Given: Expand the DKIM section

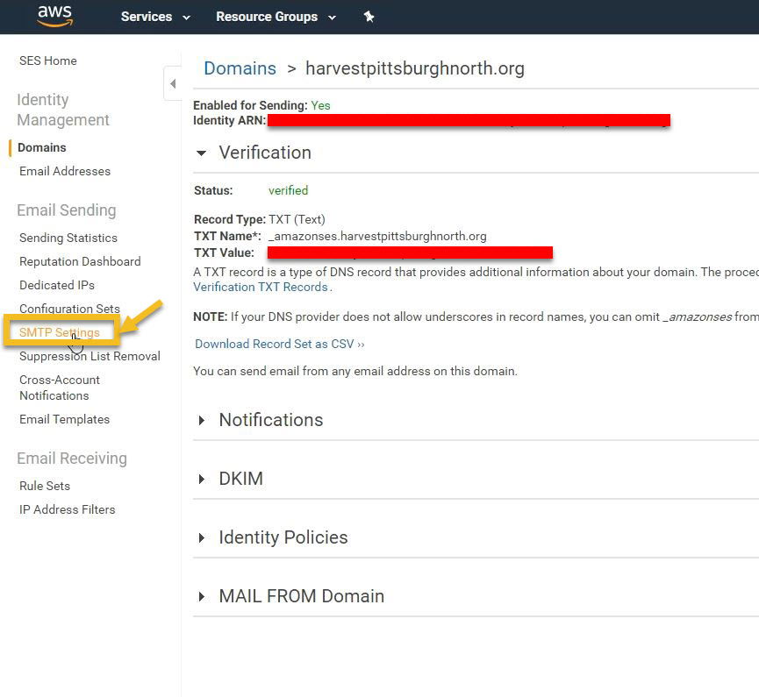Looking at the screenshot, I should [201, 480].
